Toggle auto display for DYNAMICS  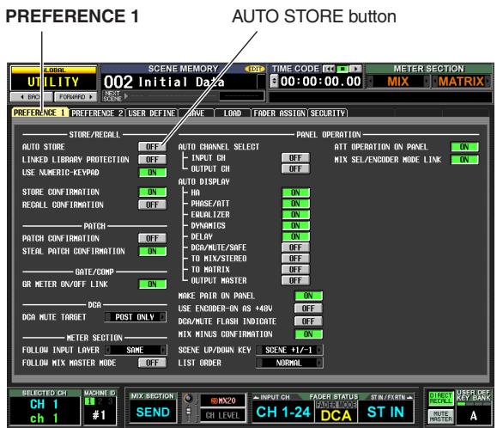click(x=295, y=225)
